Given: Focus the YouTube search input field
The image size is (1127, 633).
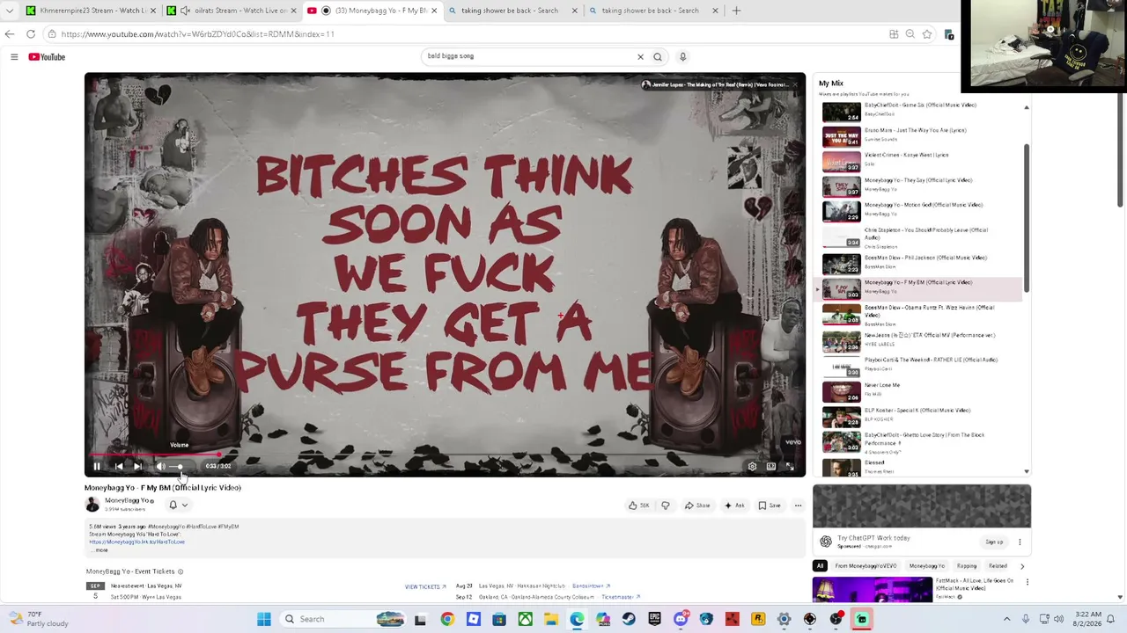Looking at the screenshot, I should point(528,56).
